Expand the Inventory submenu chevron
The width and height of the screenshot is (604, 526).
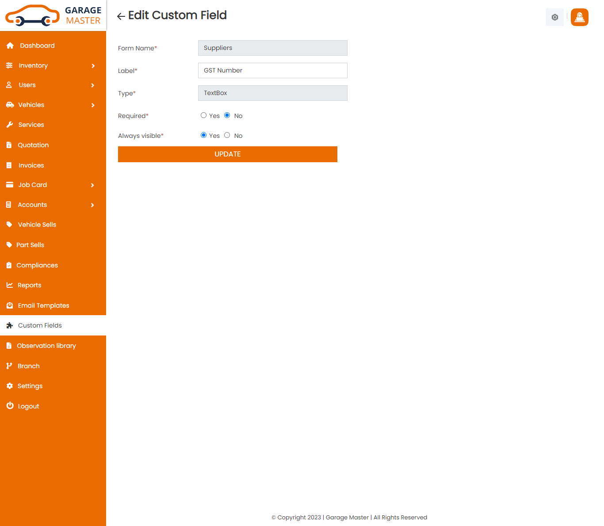coord(93,66)
